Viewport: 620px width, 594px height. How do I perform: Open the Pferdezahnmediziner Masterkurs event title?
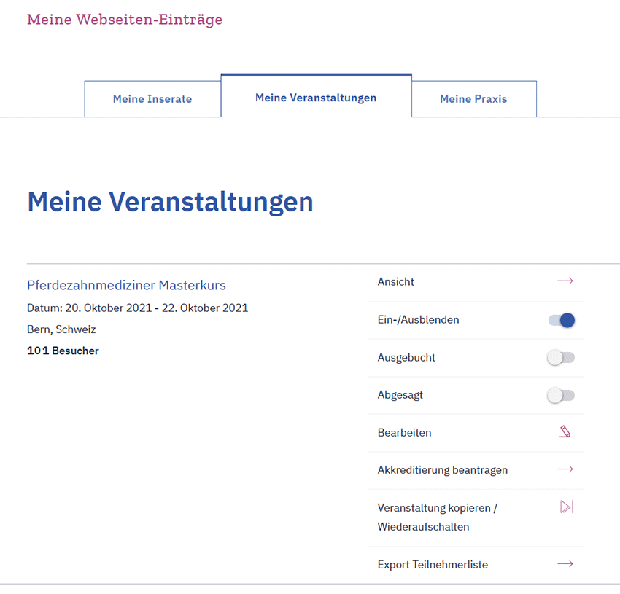[126, 285]
